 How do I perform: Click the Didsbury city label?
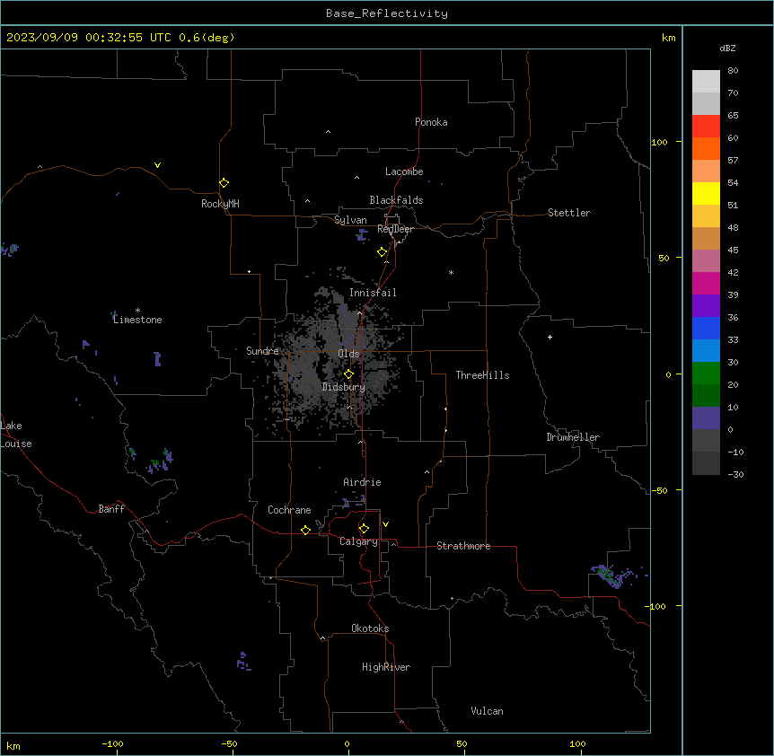344,387
